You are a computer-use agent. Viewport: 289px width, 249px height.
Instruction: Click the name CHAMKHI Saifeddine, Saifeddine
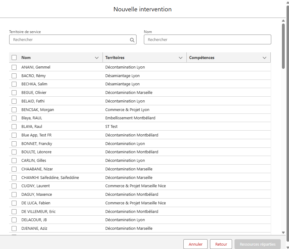coord(50,177)
